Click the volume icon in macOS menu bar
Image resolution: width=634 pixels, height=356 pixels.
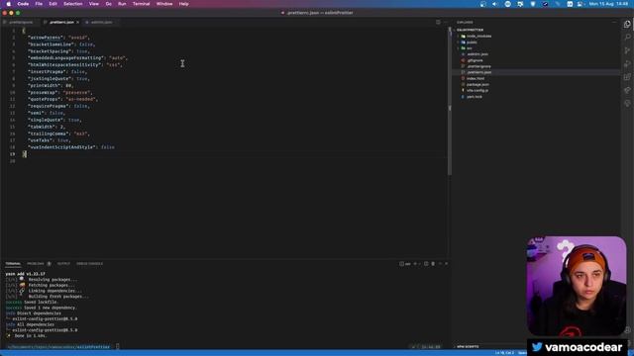pos(495,4)
